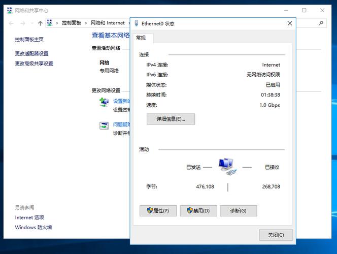
Task: Click the duration value 01:38:38
Action: [x=271, y=95]
